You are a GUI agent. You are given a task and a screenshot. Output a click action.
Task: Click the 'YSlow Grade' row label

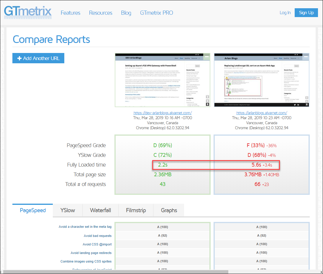(92, 155)
